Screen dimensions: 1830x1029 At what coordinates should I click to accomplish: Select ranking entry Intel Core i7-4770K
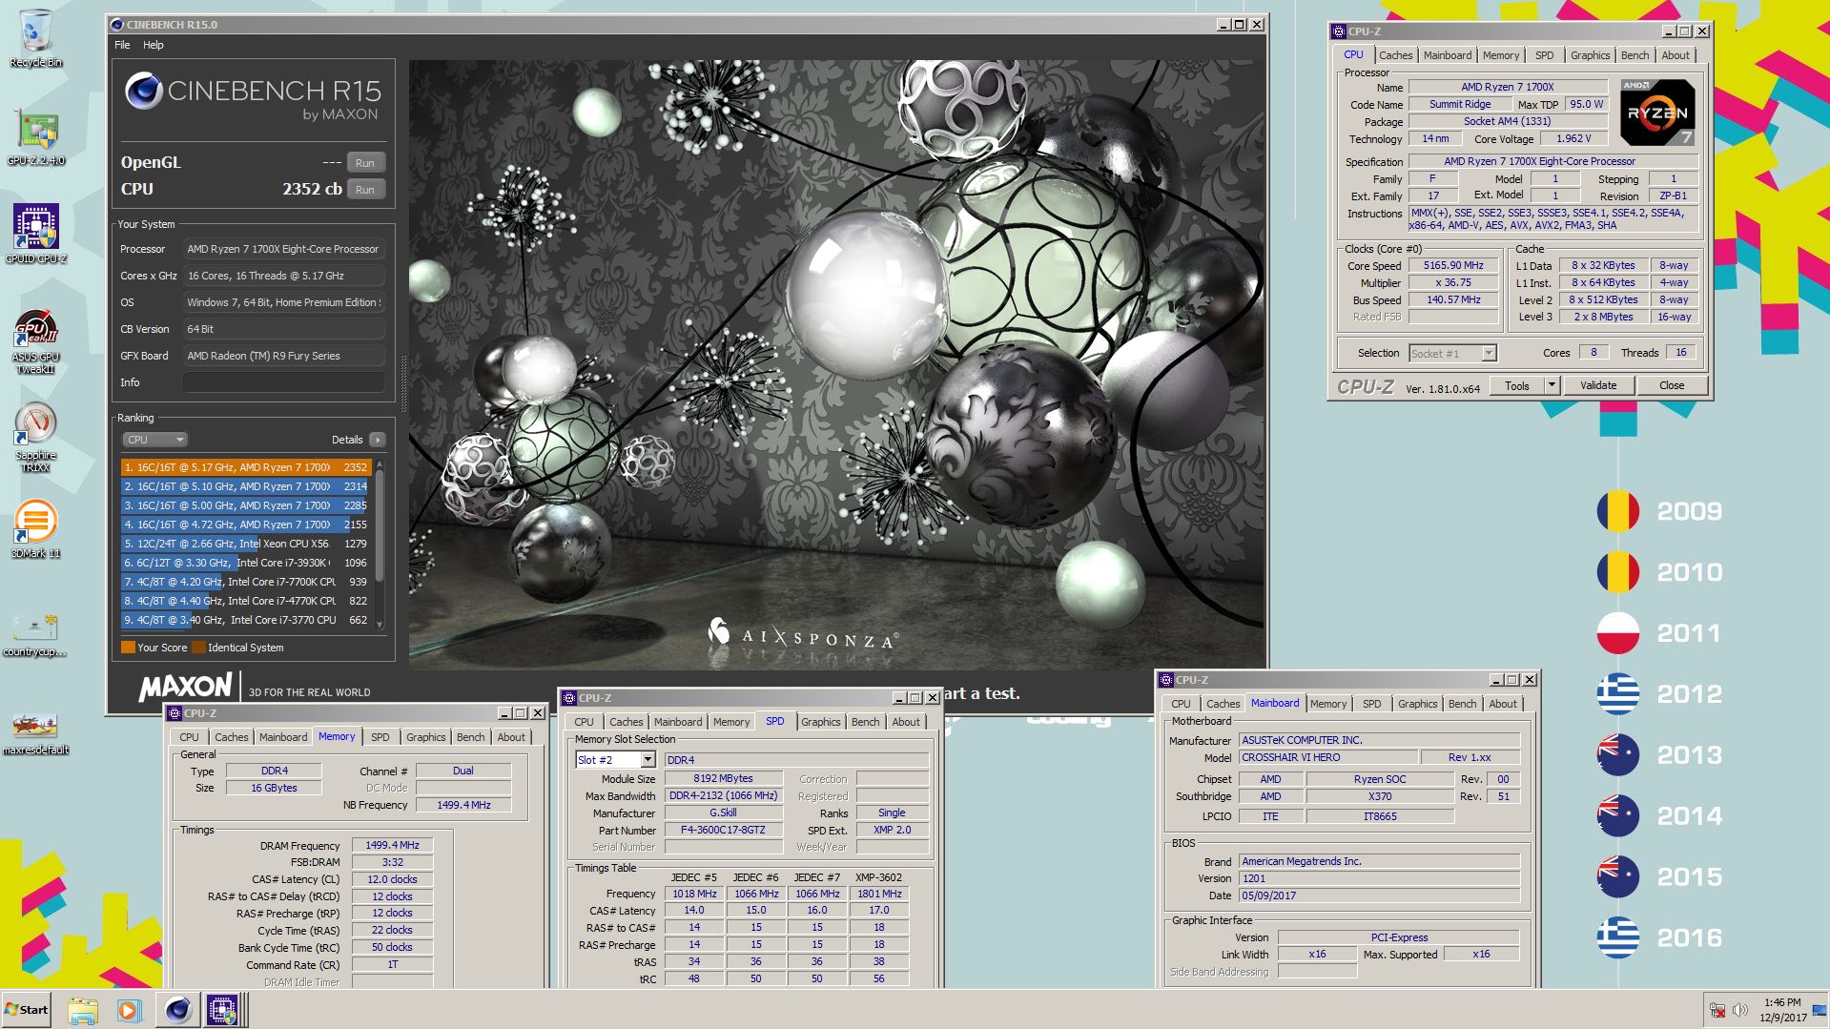pyautogui.click(x=245, y=601)
